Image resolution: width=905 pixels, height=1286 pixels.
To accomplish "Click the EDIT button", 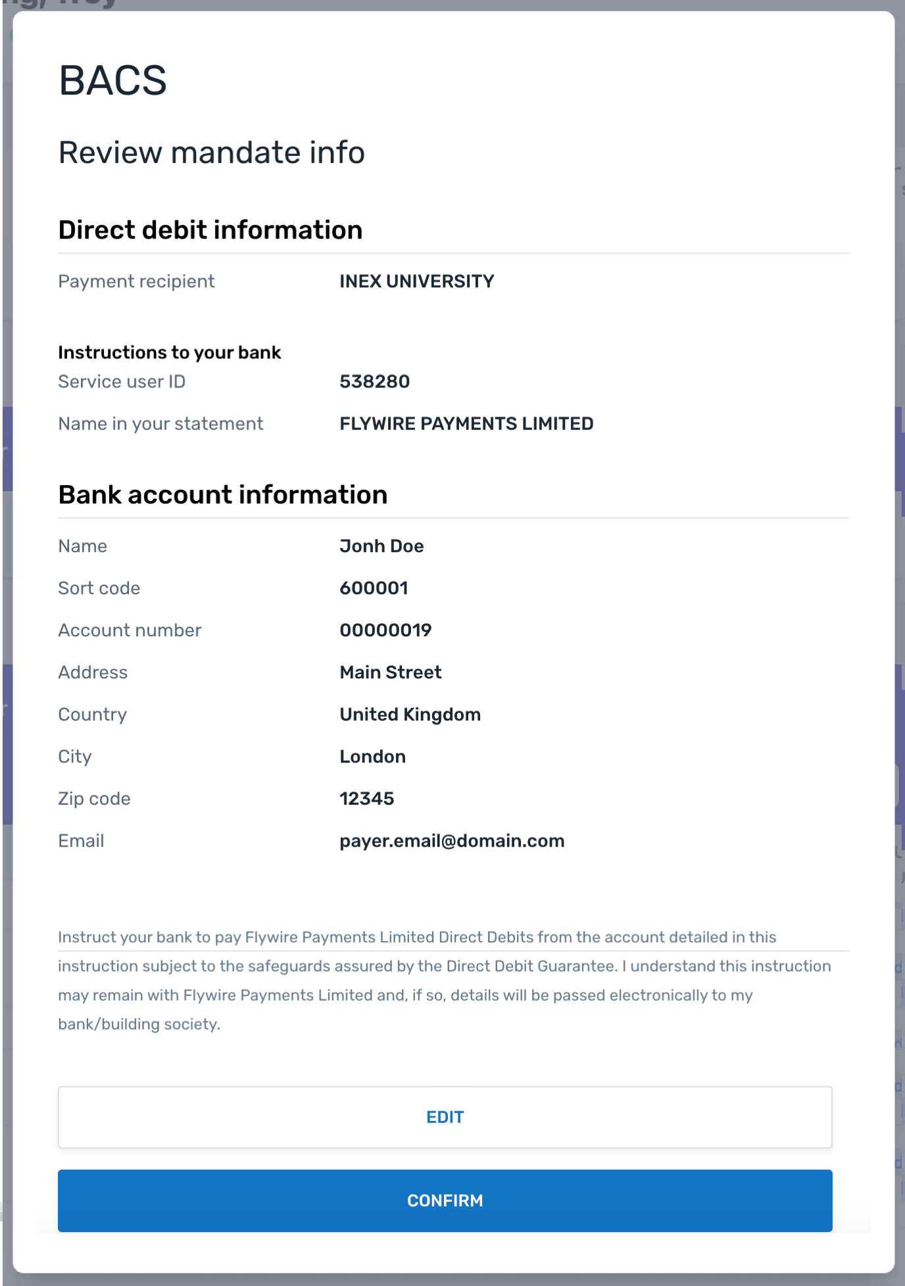I will pyautogui.click(x=445, y=1117).
